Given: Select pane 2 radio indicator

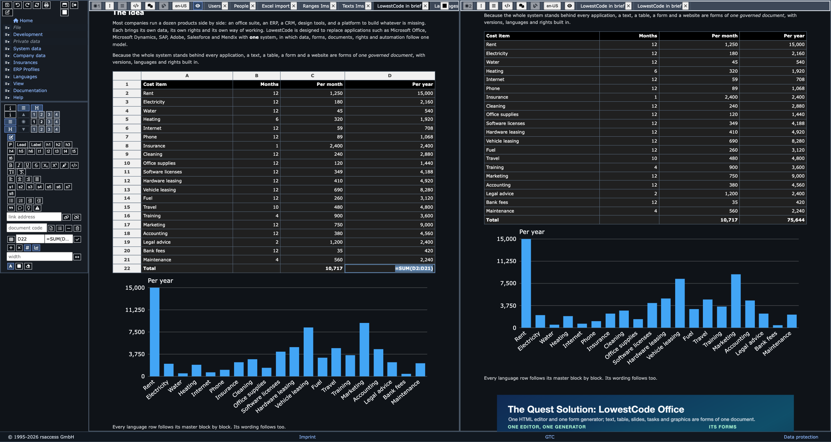Looking at the screenshot, I should coord(468,6).
